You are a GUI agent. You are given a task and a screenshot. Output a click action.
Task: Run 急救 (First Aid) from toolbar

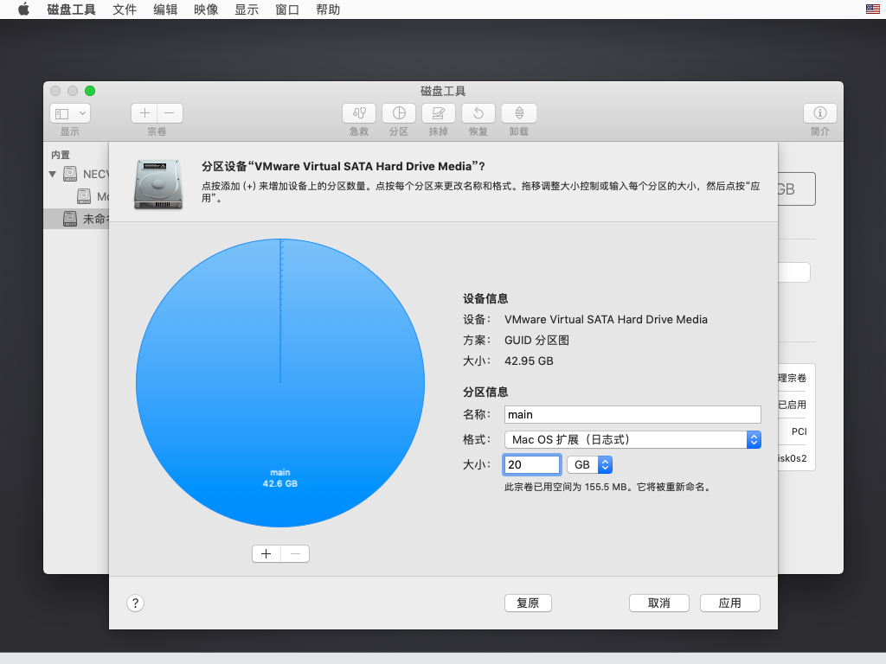pyautogui.click(x=359, y=113)
